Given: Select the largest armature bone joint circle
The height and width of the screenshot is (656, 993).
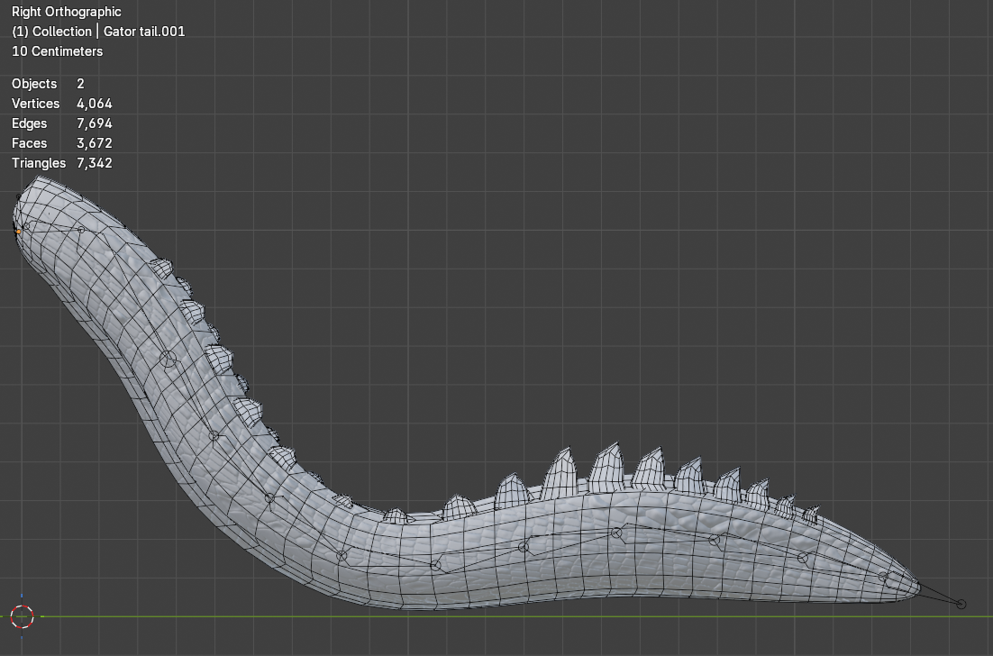Looking at the screenshot, I should point(168,359).
